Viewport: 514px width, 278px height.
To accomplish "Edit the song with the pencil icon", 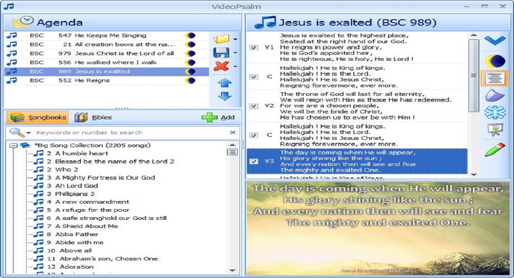I will click(x=495, y=150).
